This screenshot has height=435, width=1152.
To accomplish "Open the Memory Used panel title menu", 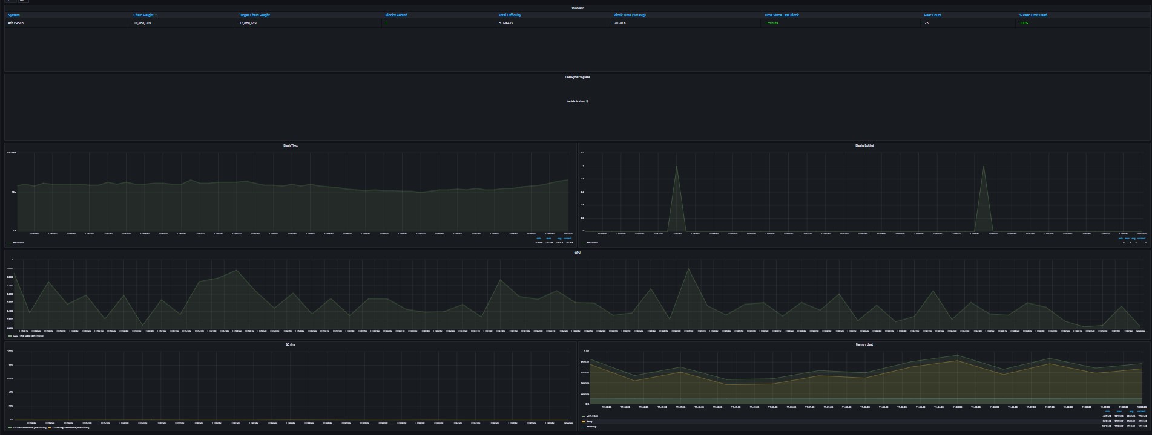I will (x=864, y=344).
